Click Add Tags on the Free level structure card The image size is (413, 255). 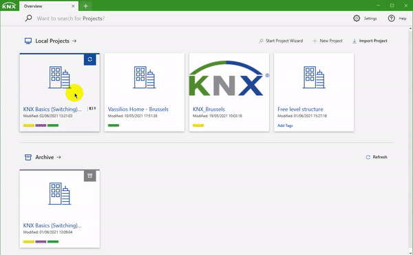pos(285,125)
